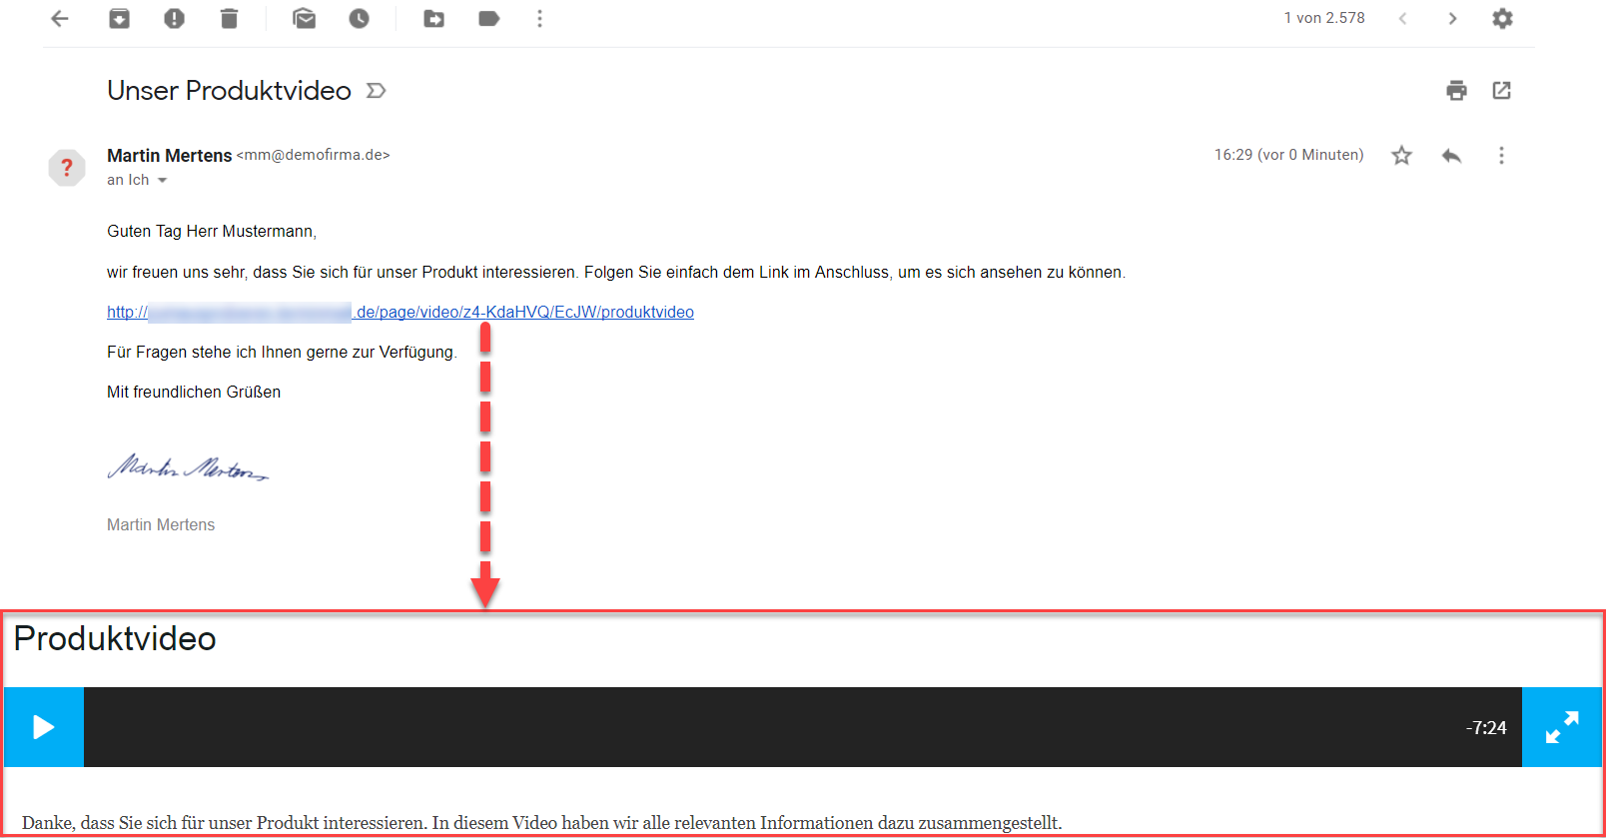Click the -7:24 remaining time display
The height and width of the screenshot is (838, 1606).
tap(1486, 728)
